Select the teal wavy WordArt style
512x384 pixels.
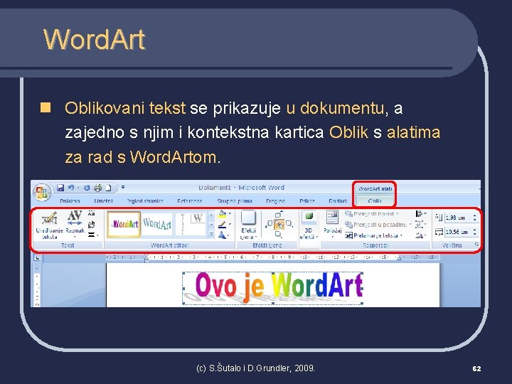[157, 224]
